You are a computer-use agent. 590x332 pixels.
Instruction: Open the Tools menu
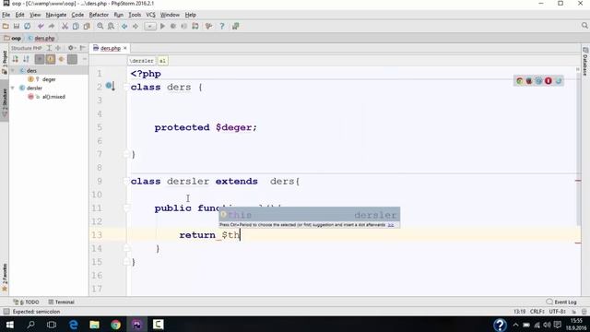point(135,15)
